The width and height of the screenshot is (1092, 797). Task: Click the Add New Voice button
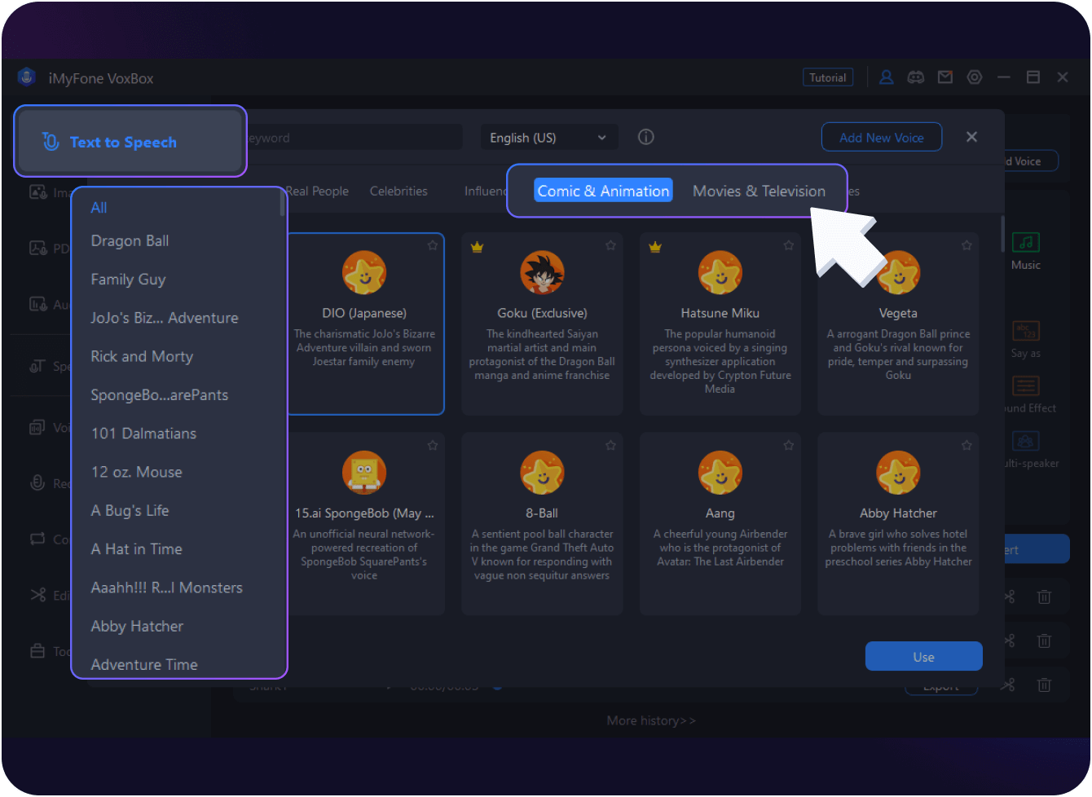pyautogui.click(x=882, y=137)
